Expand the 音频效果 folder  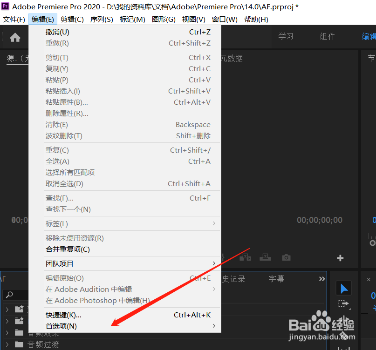[7, 333]
